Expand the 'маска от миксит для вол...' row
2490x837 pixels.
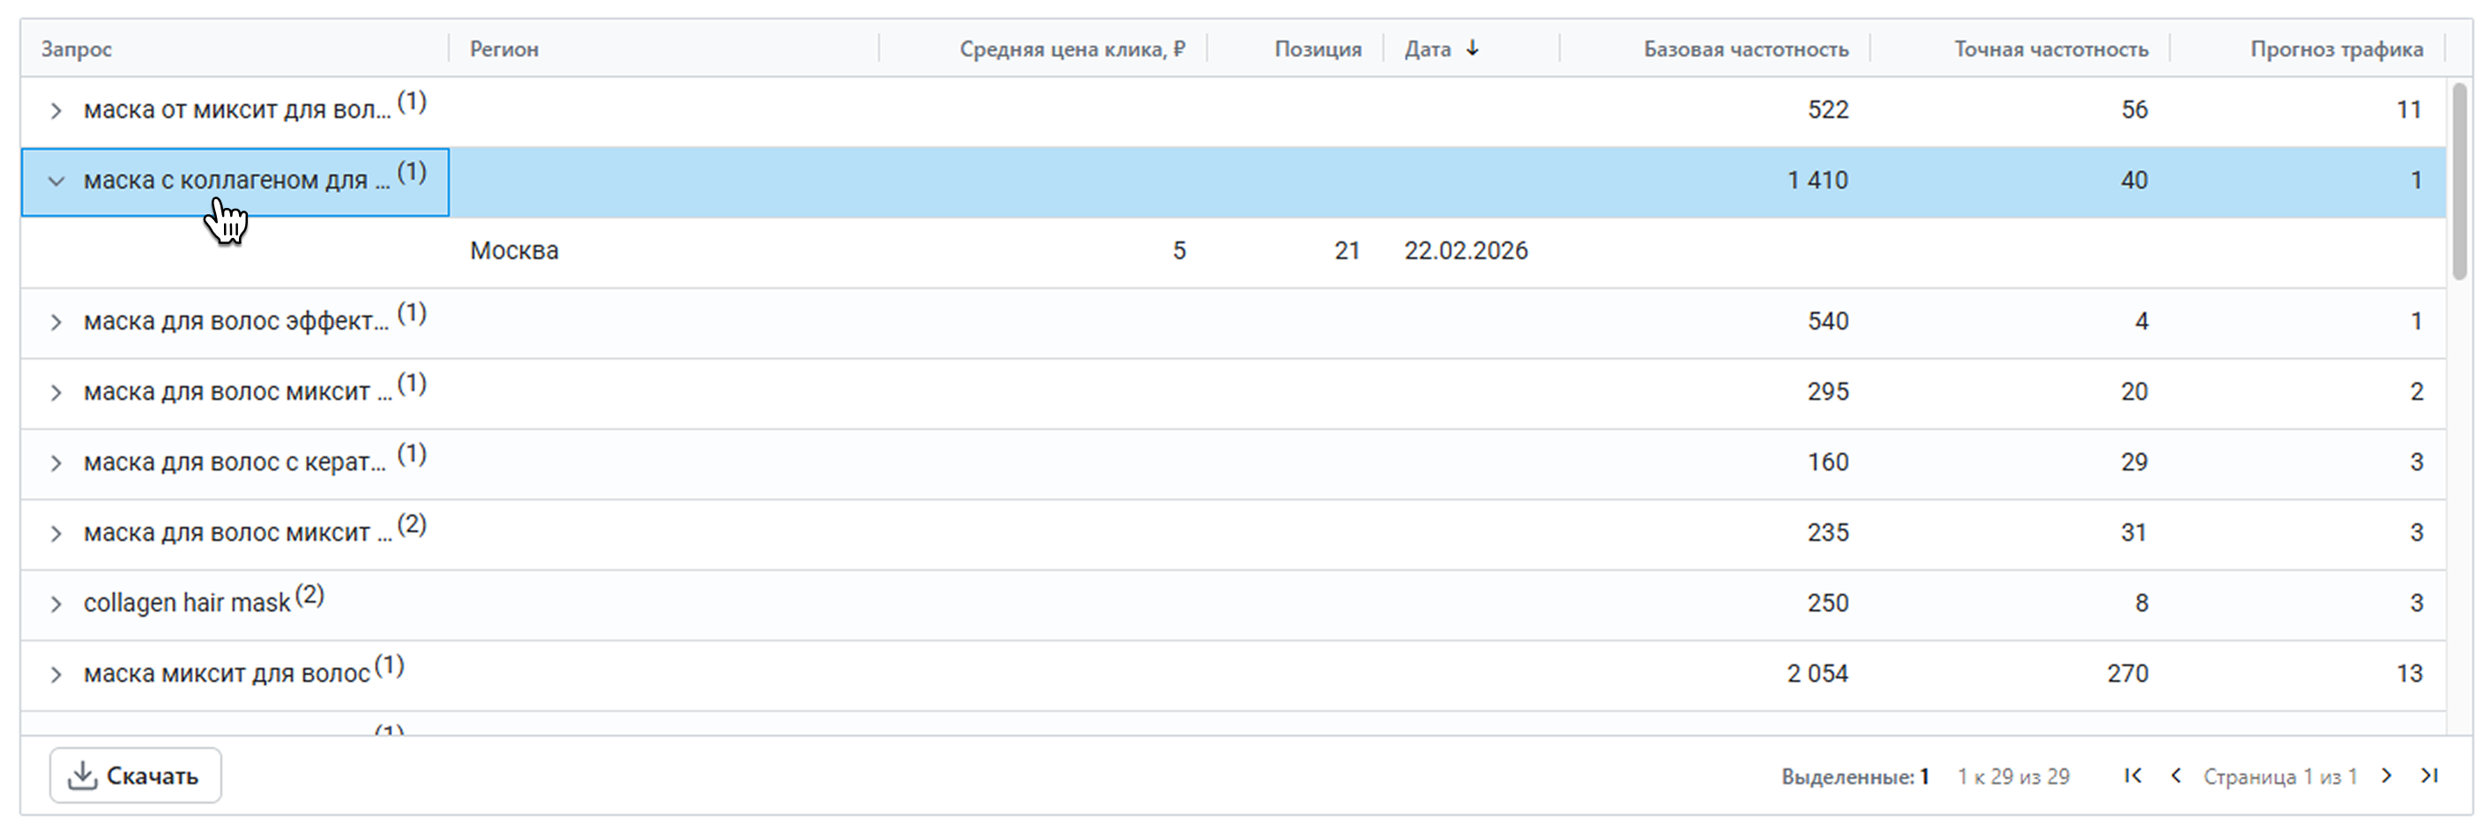pos(56,111)
